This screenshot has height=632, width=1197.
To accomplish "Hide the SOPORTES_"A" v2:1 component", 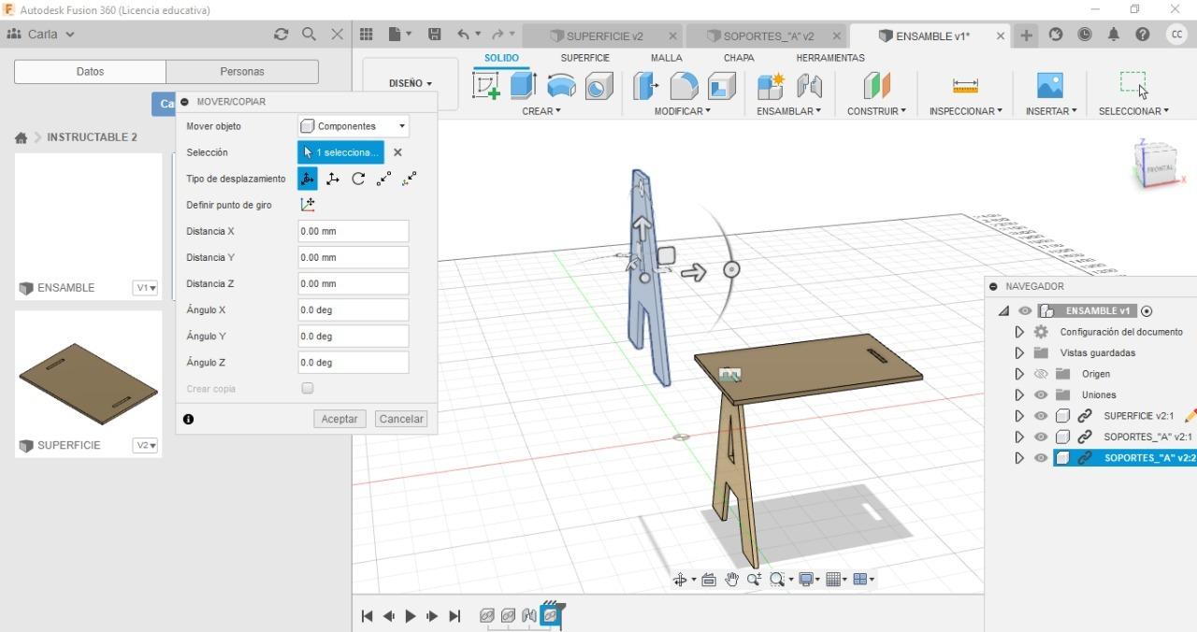I will coord(1041,437).
